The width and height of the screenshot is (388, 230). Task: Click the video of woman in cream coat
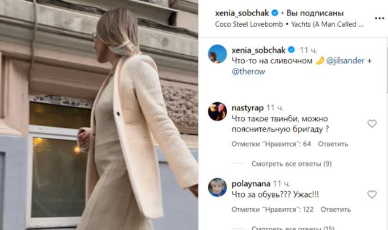point(99,115)
